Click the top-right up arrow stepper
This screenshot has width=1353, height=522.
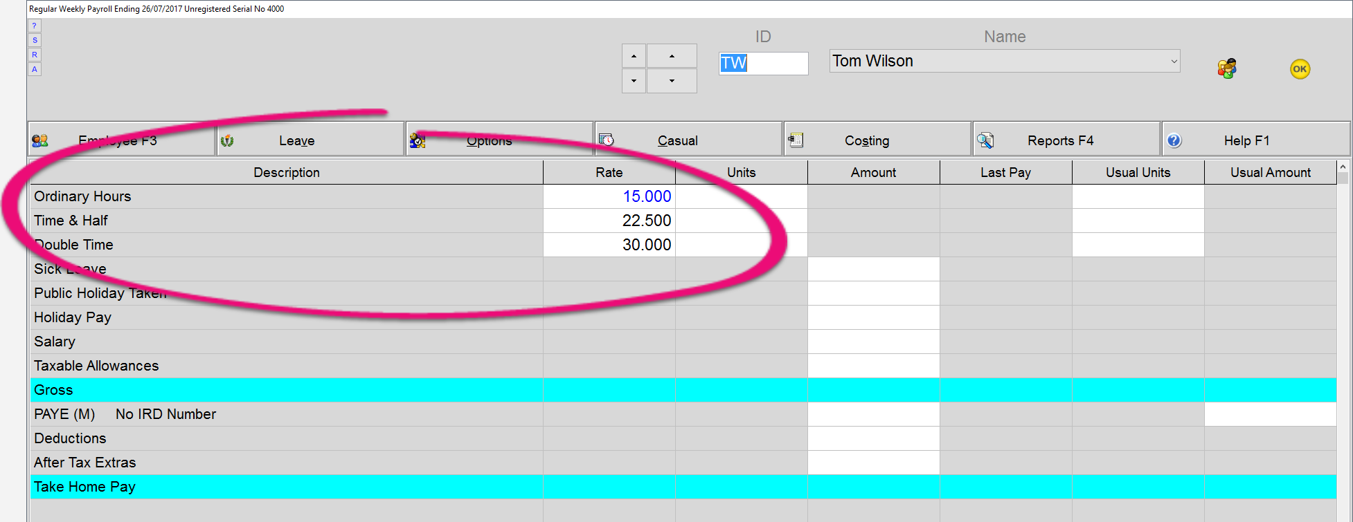pyautogui.click(x=672, y=56)
